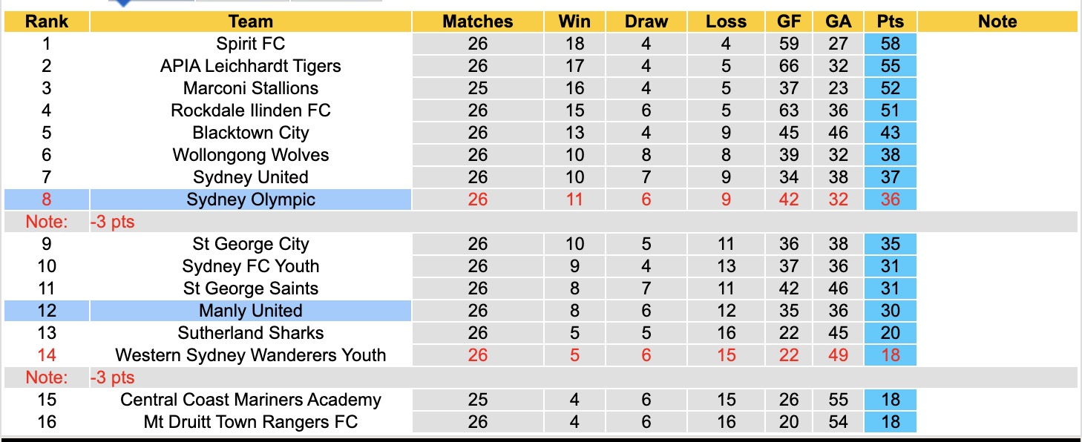Image resolution: width=1082 pixels, height=442 pixels.
Task: Click the GF column header
Action: tap(789, 22)
